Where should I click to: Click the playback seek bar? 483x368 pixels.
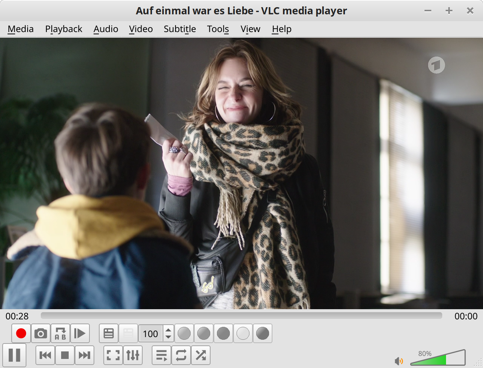(x=241, y=316)
